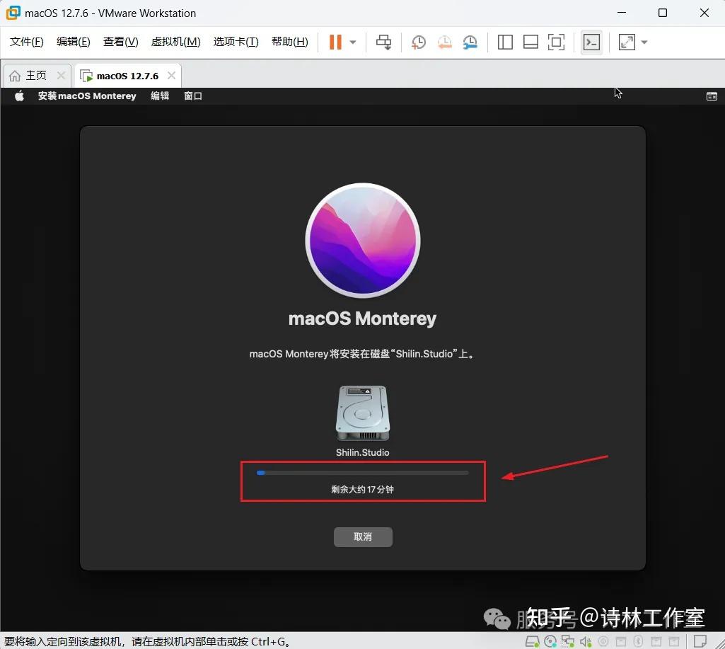Click the installation progress bar

pos(362,473)
